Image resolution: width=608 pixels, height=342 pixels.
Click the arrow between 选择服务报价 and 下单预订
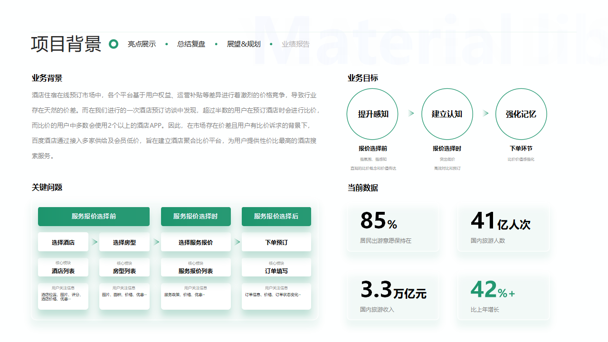click(237, 242)
